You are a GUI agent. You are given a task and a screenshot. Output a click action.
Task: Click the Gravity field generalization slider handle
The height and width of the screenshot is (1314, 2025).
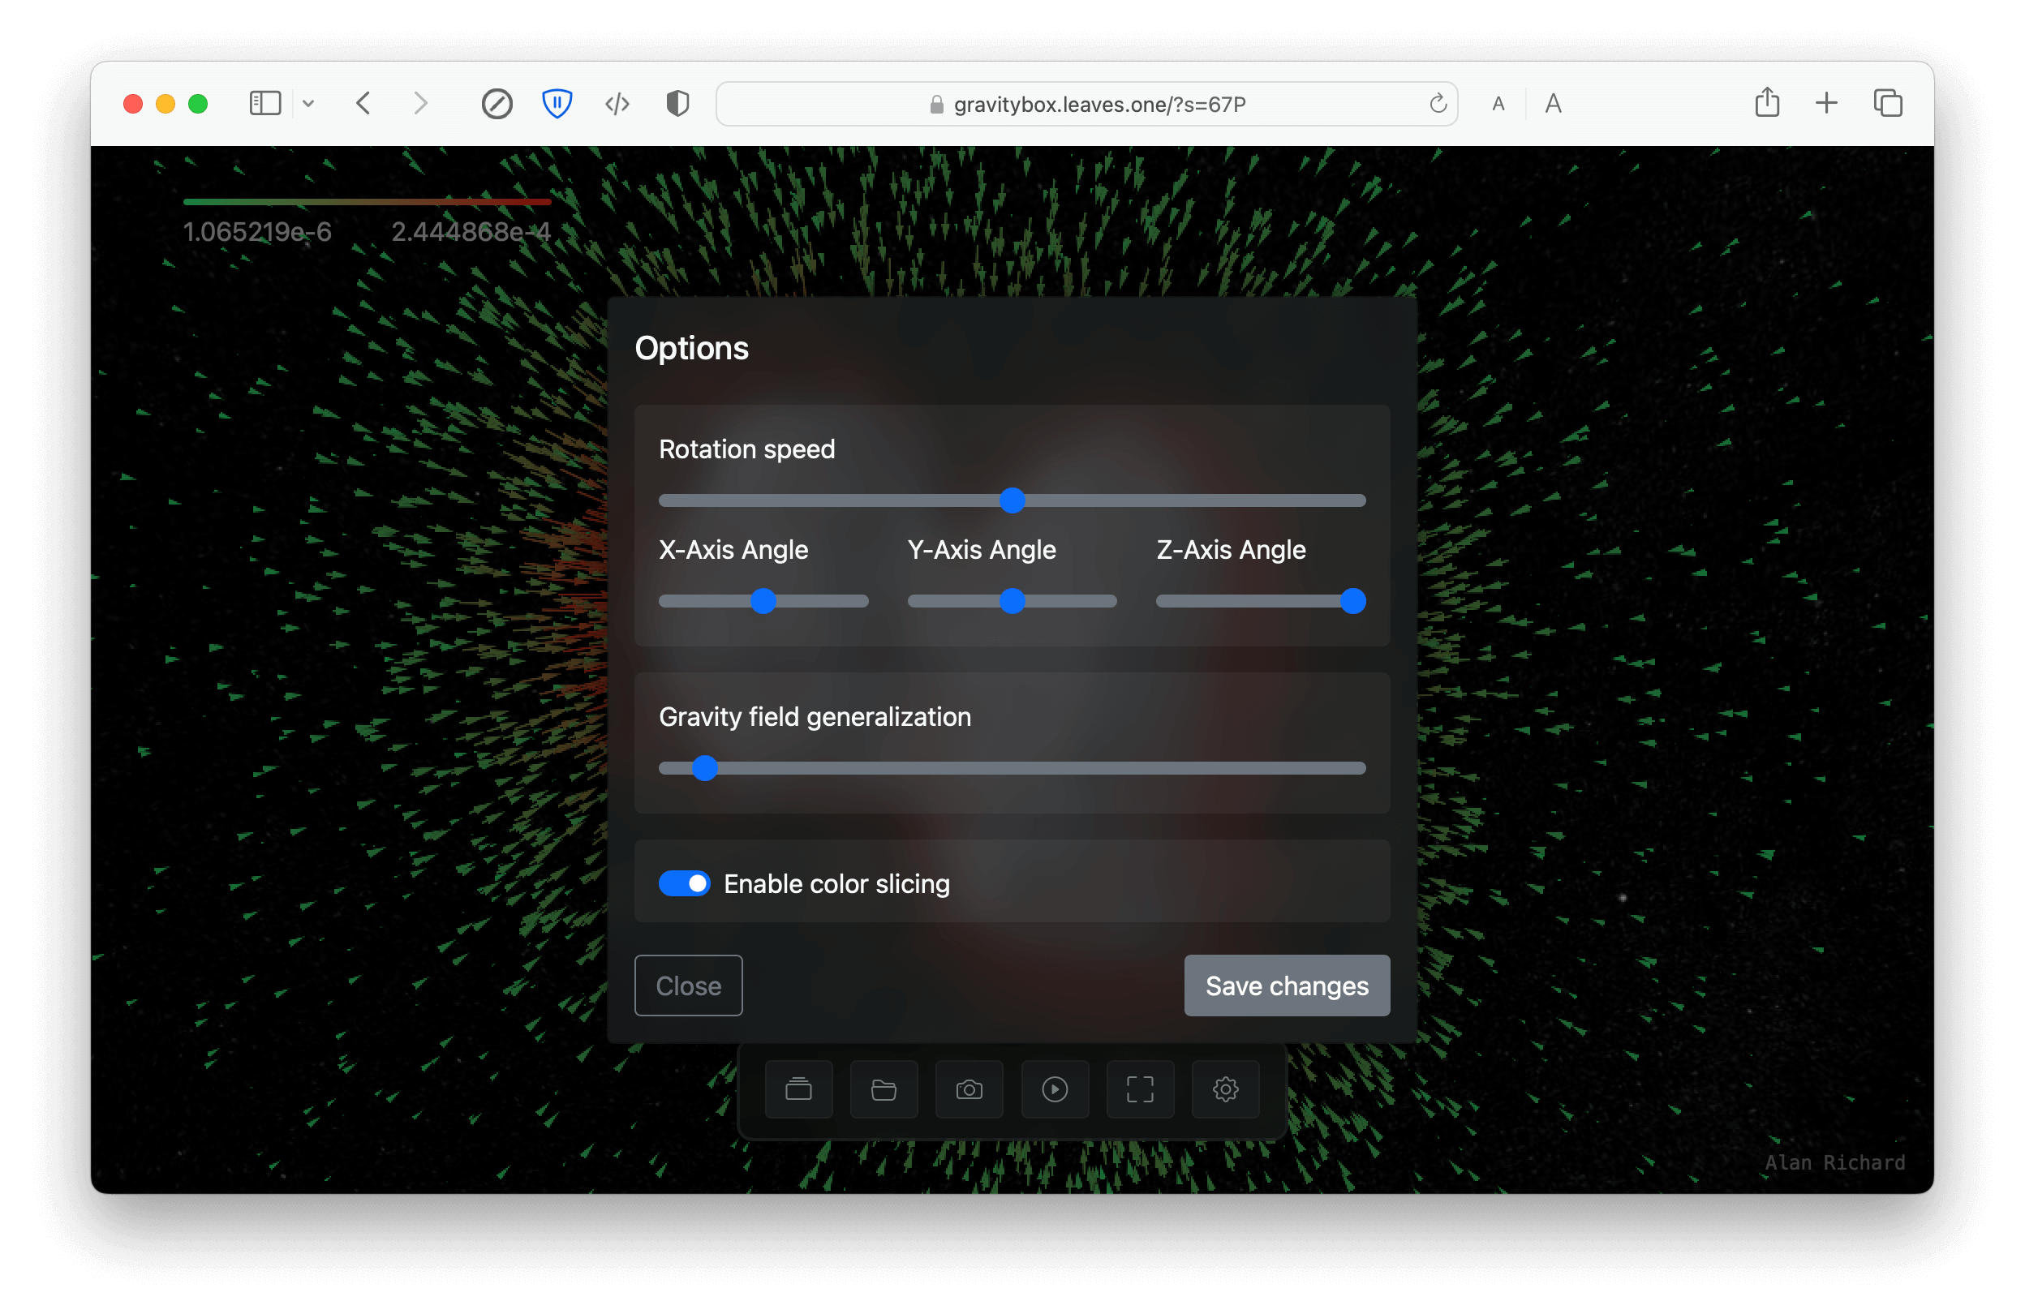tap(704, 768)
